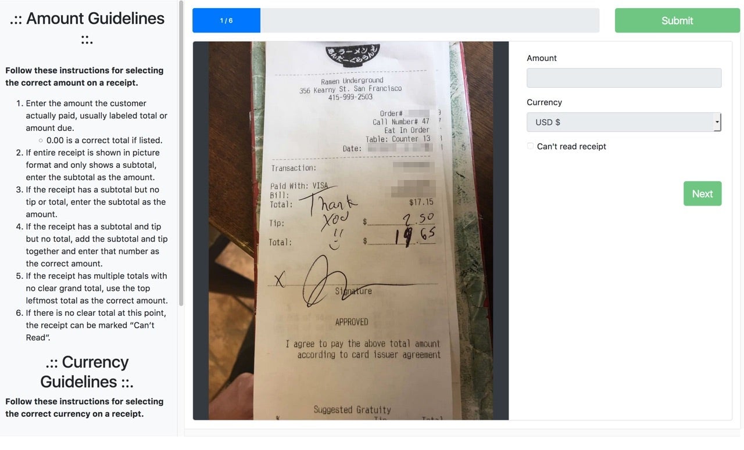Click the empty portion of progress bar

(430, 20)
